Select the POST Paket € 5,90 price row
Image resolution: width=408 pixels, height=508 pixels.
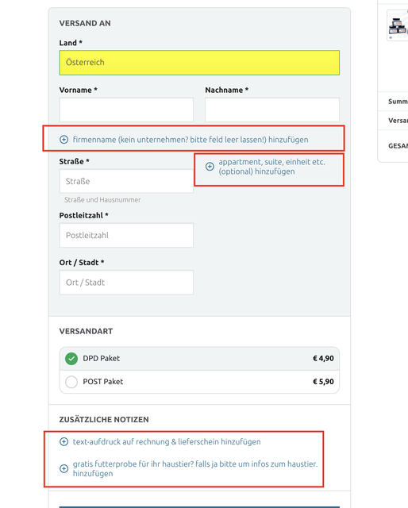(199, 382)
